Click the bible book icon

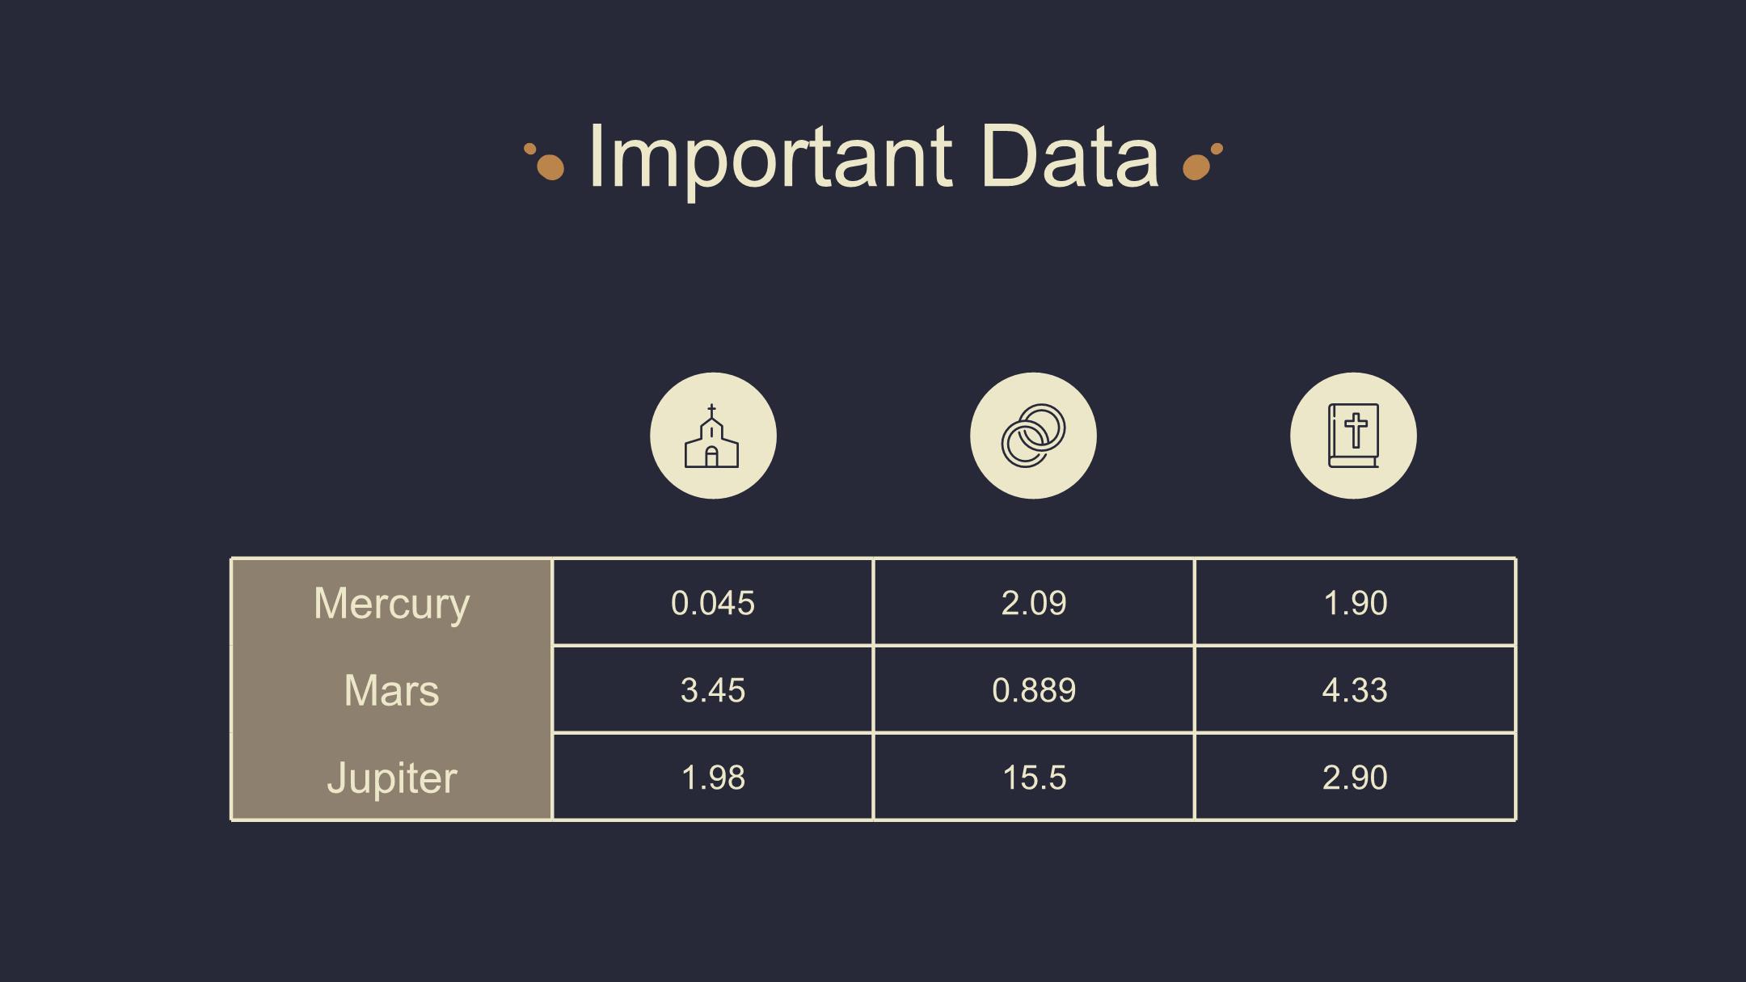(1353, 436)
